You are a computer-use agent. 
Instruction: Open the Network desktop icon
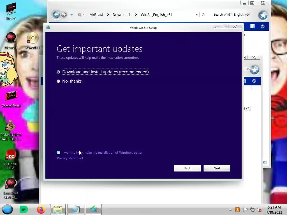[x=11, y=41]
